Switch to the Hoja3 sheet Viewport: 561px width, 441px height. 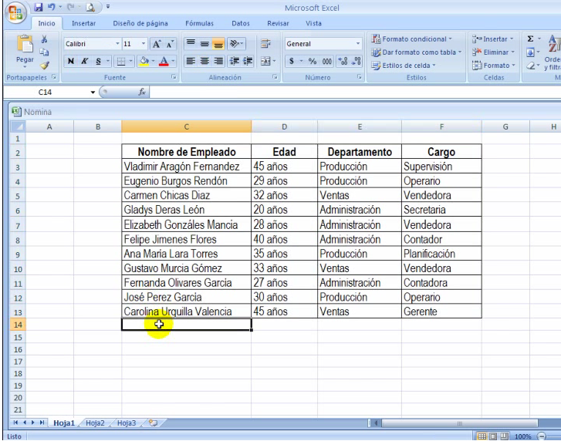pos(127,423)
